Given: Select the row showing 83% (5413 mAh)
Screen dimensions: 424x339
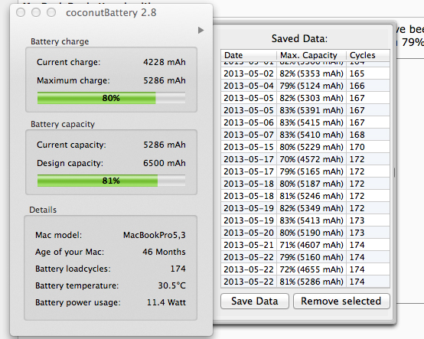Looking at the screenshot, I should 305,220.
